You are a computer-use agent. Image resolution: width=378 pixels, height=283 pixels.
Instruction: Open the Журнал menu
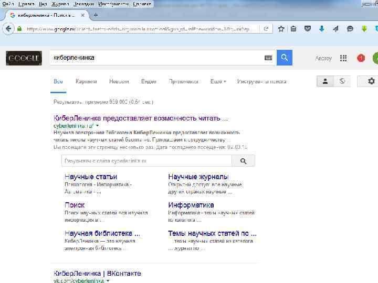click(60, 4)
